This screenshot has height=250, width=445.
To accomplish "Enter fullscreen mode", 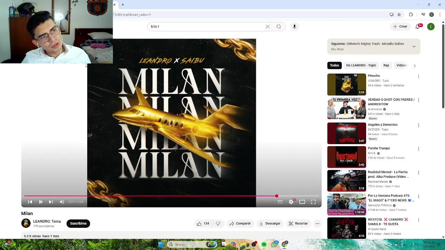I will point(313,202).
